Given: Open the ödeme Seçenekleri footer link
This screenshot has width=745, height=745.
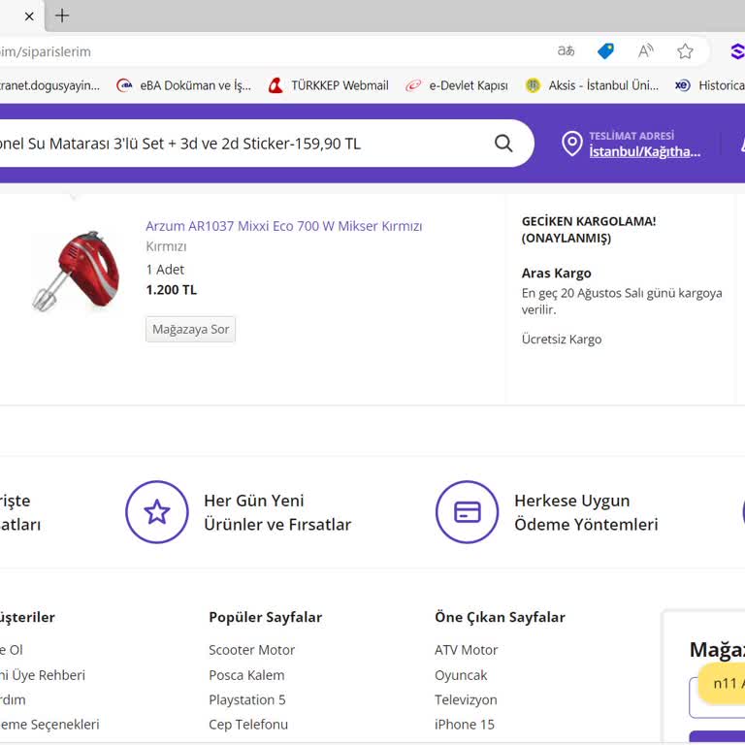Looking at the screenshot, I should pos(49,725).
